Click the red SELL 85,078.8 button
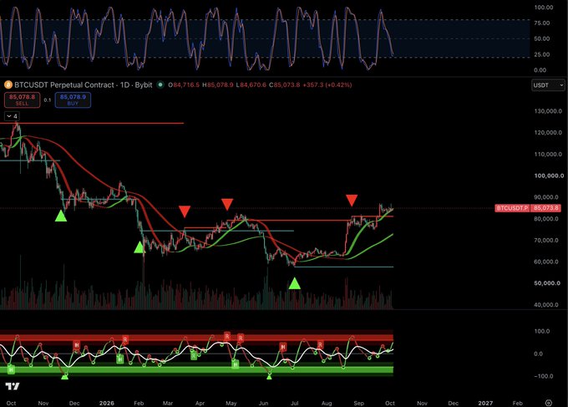The image size is (568, 407). [x=22, y=99]
